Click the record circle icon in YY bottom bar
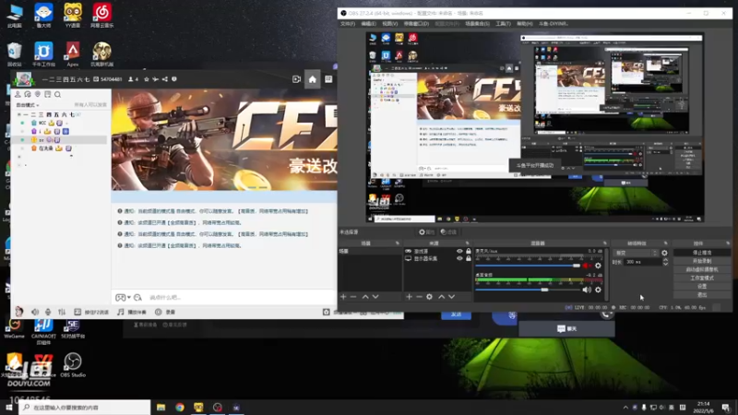Image resolution: width=738 pixels, height=415 pixels. tap(158, 312)
